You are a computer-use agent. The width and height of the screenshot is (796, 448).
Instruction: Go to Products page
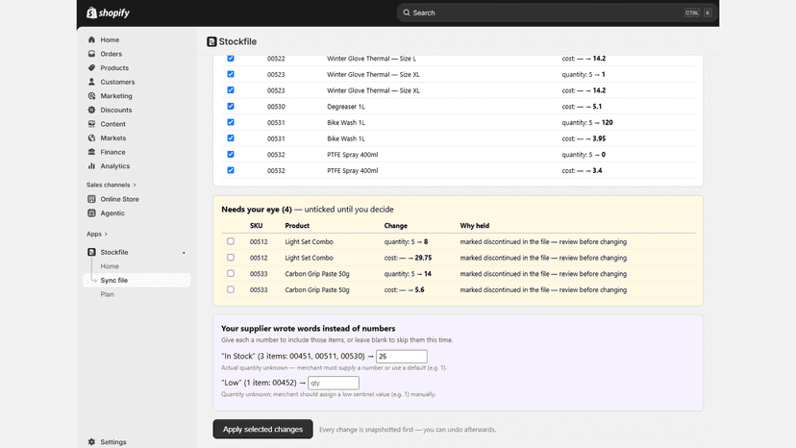114,67
